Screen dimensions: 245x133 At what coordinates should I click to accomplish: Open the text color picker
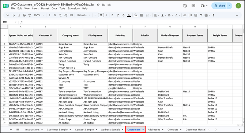point(129,15)
